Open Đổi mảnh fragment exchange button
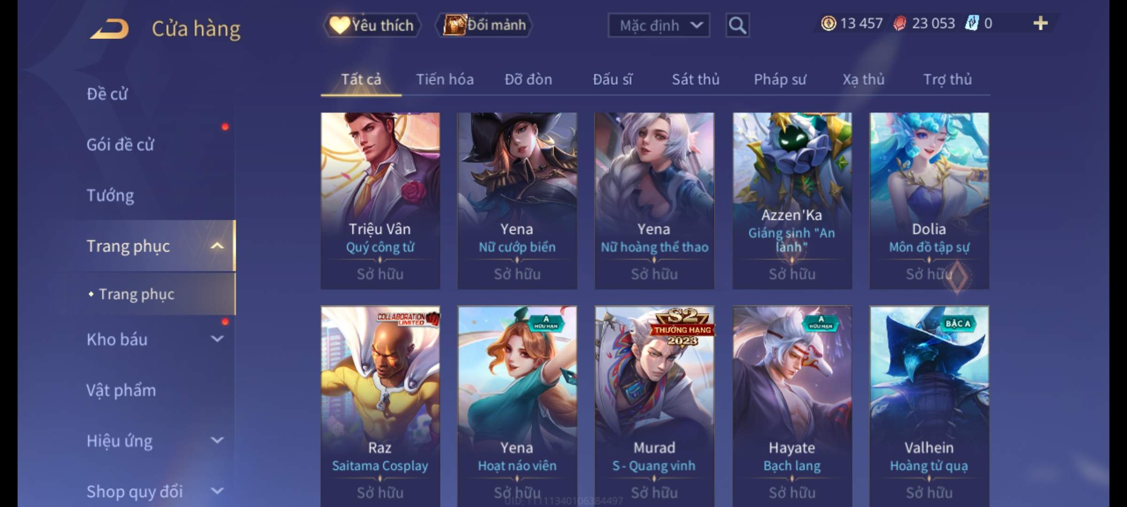 point(485,25)
